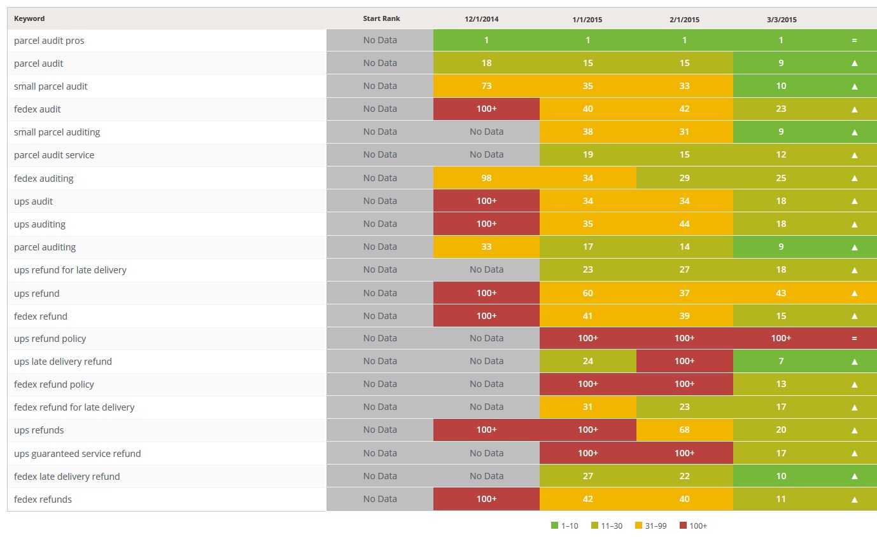The image size is (877, 537).
Task: Click the up arrow for parcel auditing row
Action: tap(854, 247)
